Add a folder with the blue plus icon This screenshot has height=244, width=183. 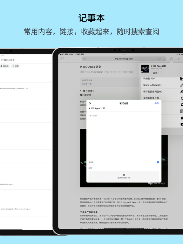pyautogui.click(x=158, y=162)
